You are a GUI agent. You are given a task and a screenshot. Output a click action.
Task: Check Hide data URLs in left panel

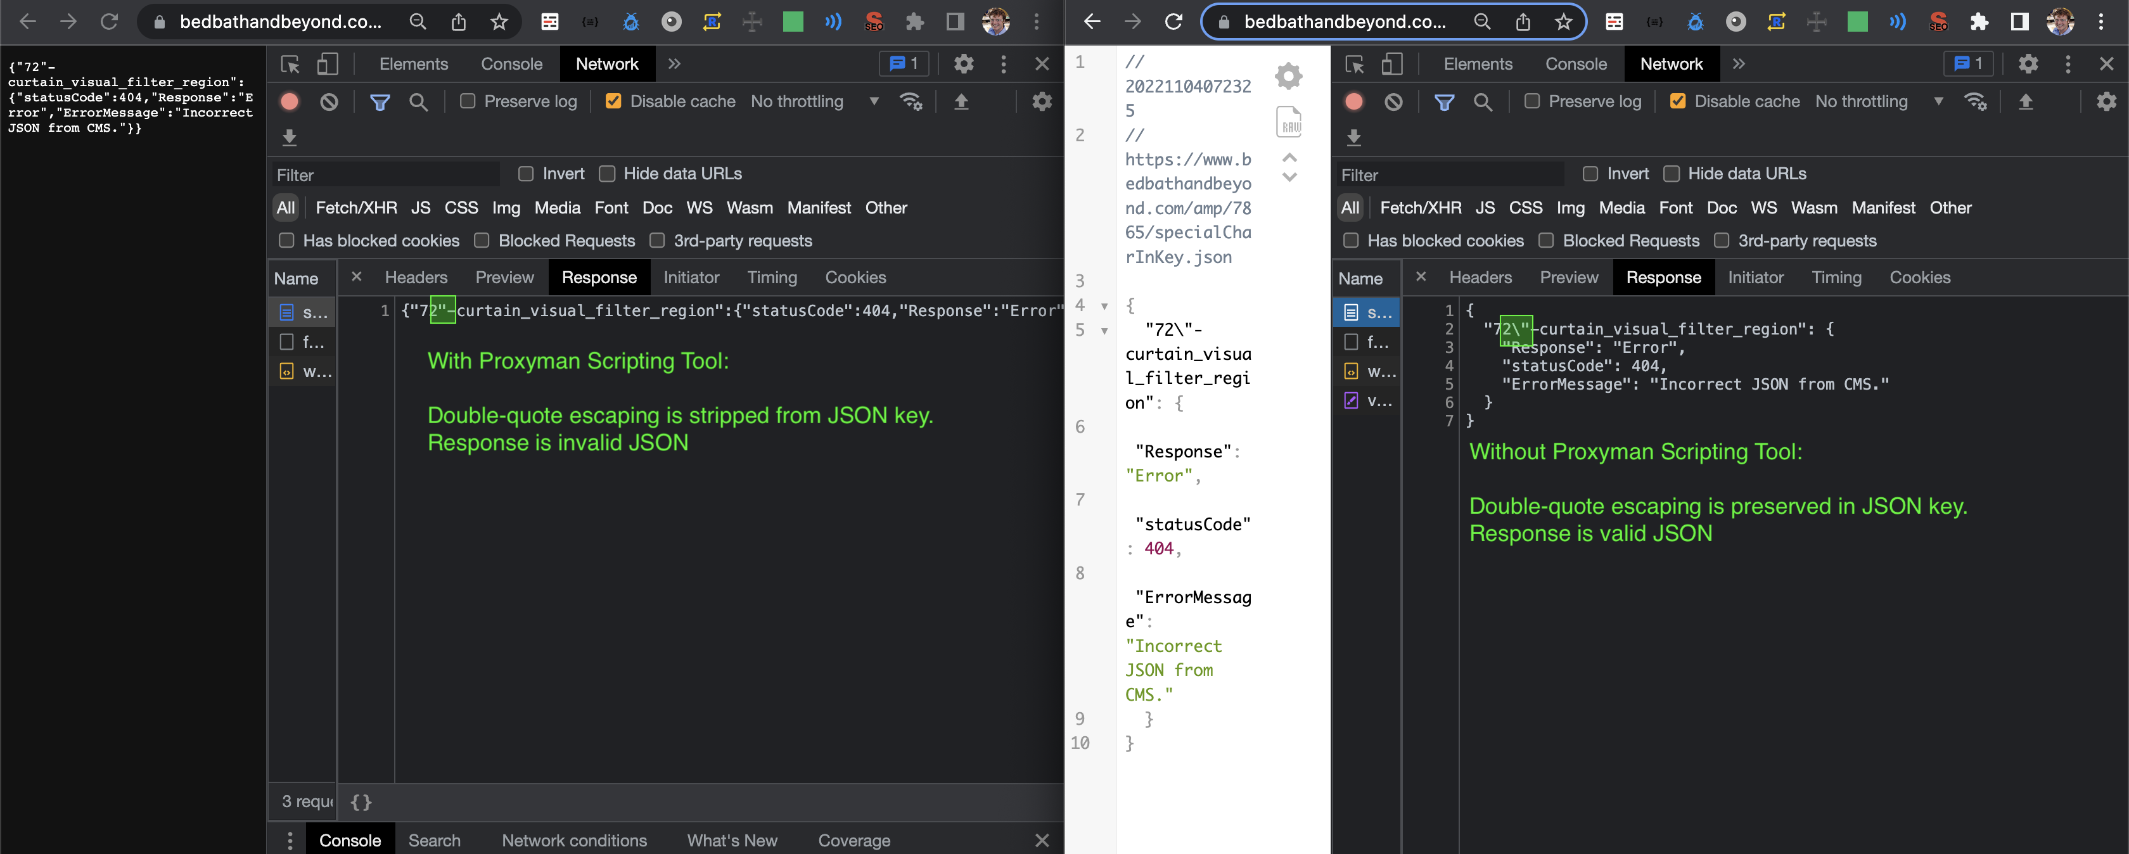[608, 174]
